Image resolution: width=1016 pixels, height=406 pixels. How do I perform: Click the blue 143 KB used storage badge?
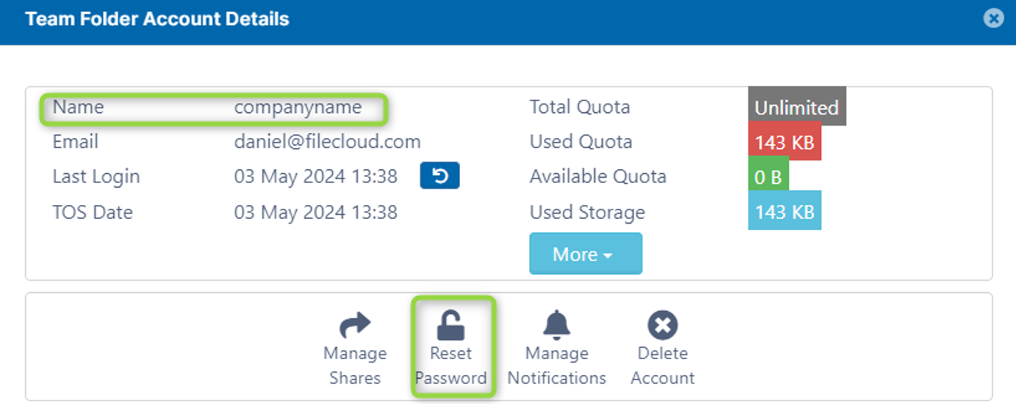click(784, 212)
